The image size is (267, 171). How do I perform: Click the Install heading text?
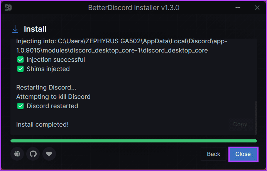[x=35, y=29]
